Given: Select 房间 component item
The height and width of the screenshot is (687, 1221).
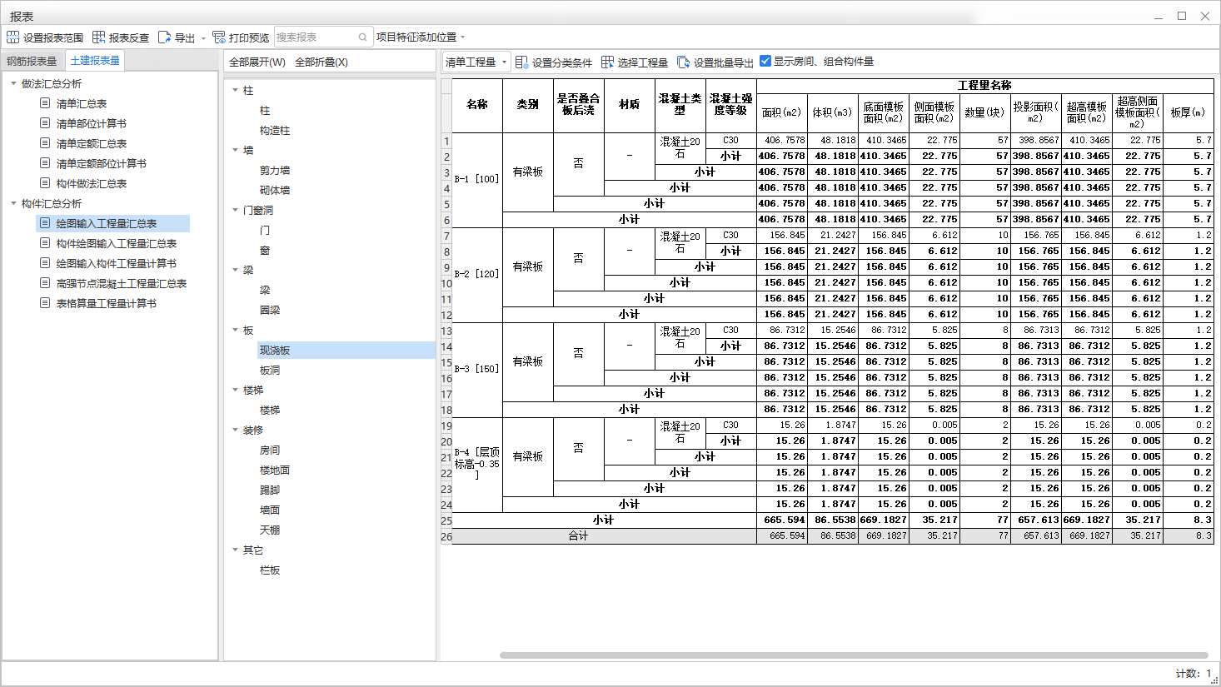Looking at the screenshot, I should tap(270, 450).
